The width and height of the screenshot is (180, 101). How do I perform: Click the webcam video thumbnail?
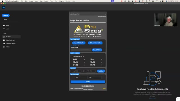tap(166, 20)
